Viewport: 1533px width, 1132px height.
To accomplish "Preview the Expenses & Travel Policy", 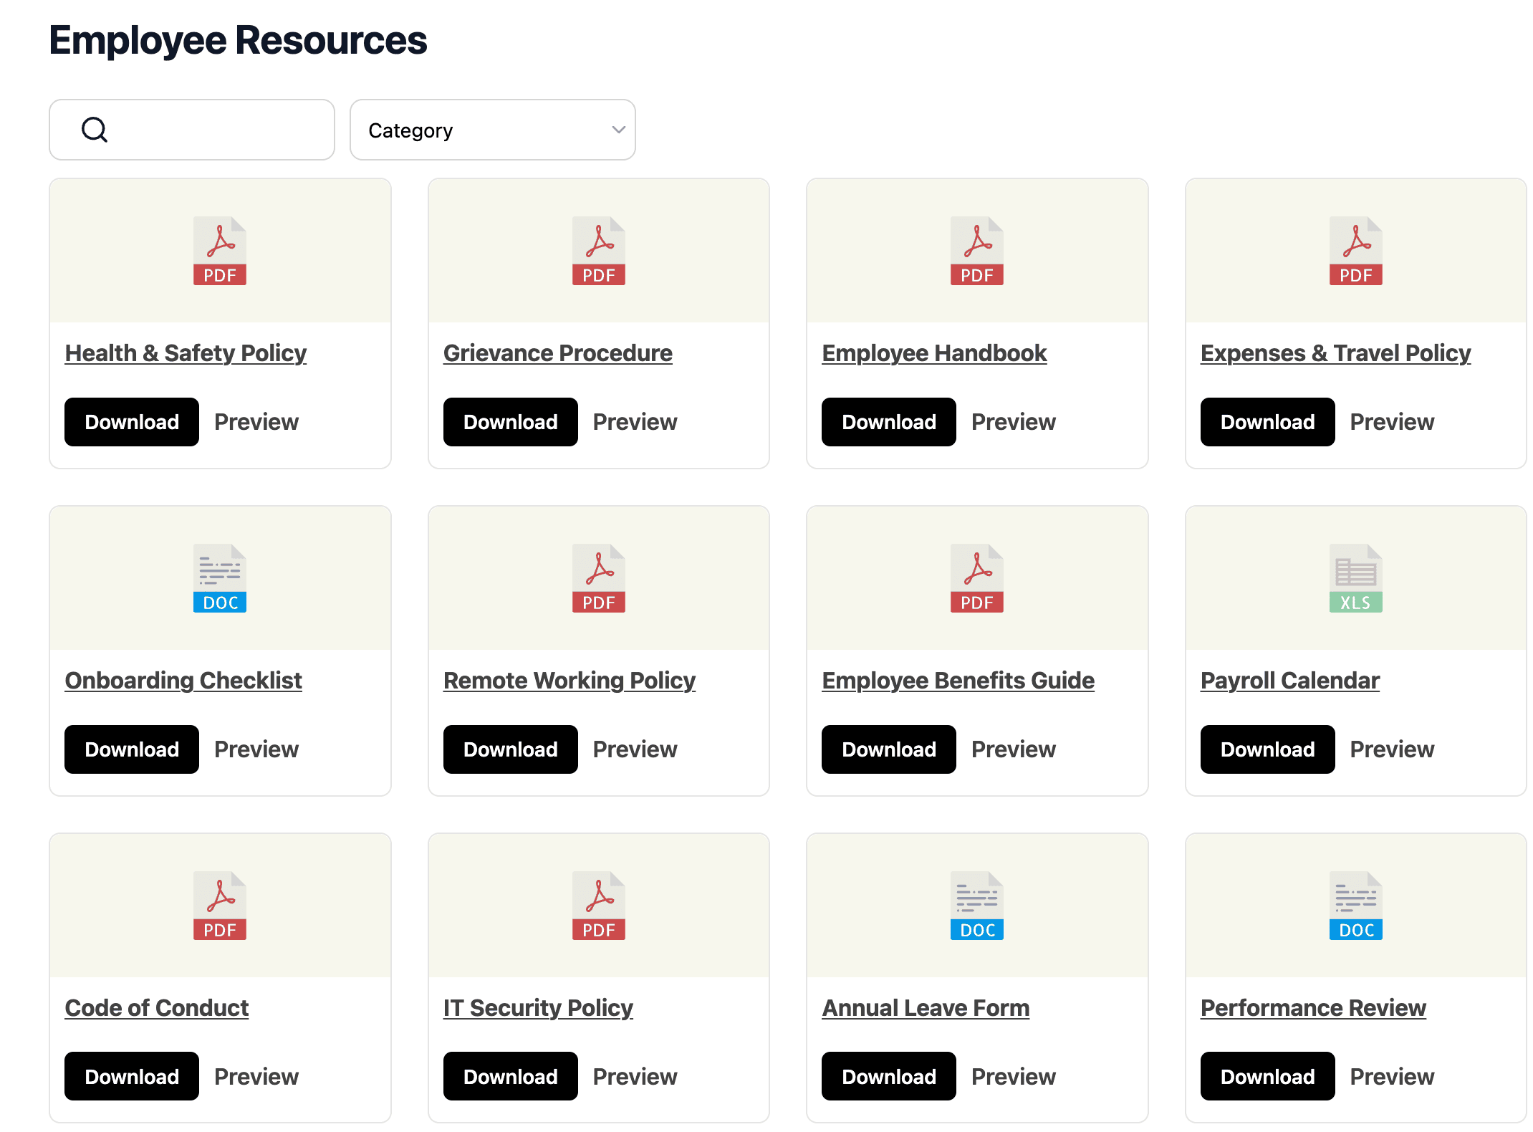I will (1393, 422).
